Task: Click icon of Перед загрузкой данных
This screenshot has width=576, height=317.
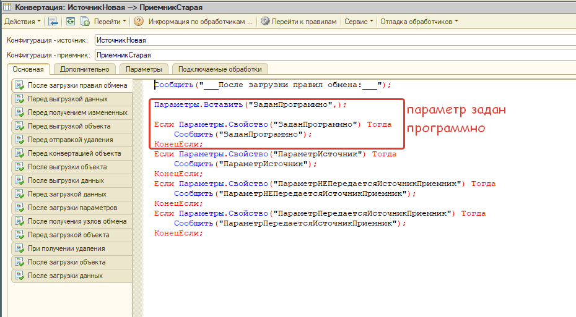Action: point(19,194)
